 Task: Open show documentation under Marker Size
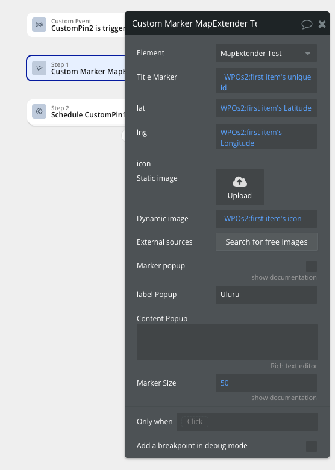point(284,398)
